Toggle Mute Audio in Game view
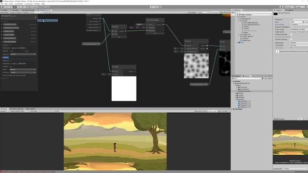This screenshot has height=173, width=308. 212,111
